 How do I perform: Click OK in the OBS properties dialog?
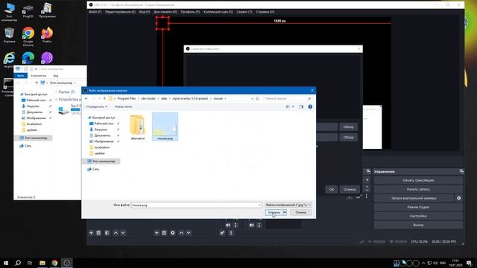click(332, 189)
